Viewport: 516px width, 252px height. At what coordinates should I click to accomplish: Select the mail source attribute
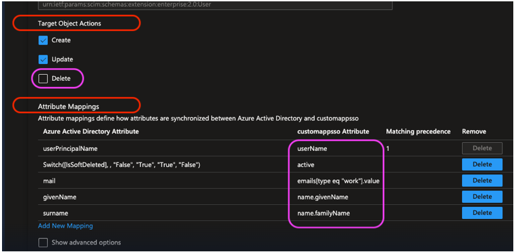[x=49, y=181]
